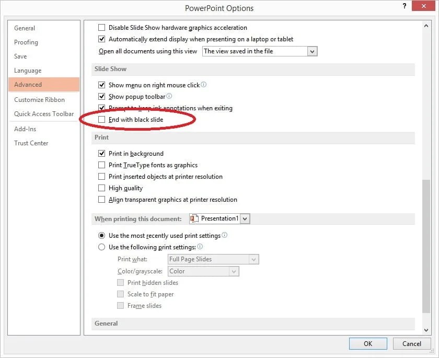Open the Add-Ins category
This screenshot has height=358, width=439.
point(44,129)
